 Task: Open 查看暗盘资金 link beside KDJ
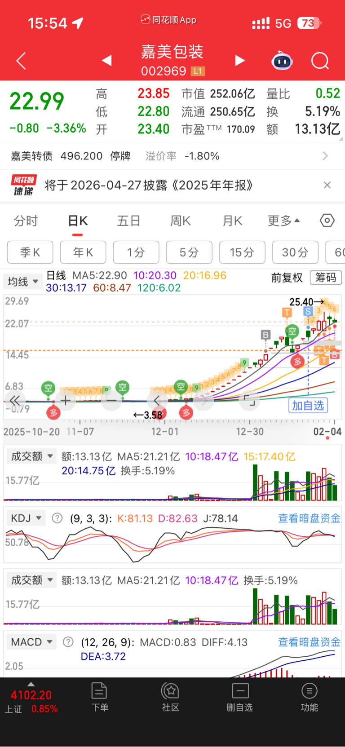click(309, 518)
